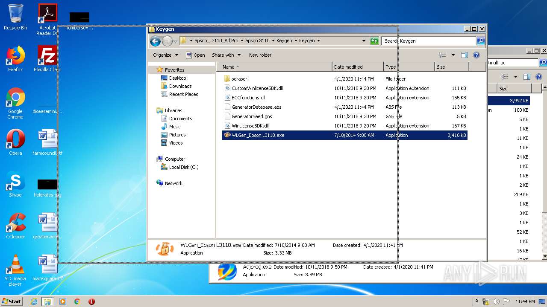Open Google Chrome desktop shortcut
547x307 pixels.
tap(15, 103)
